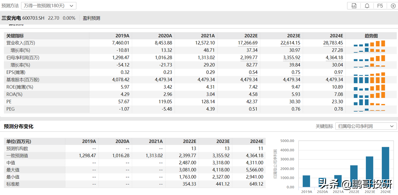Select the 营业收入(百万) row label
This screenshot has width=398, height=195.
pyautogui.click(x=21, y=43)
